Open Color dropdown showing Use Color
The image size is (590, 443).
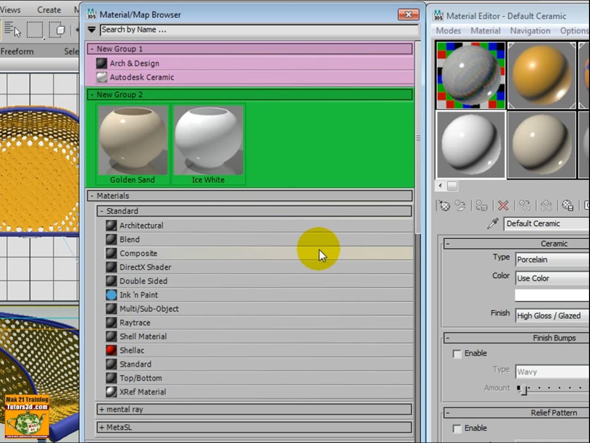pyautogui.click(x=553, y=278)
